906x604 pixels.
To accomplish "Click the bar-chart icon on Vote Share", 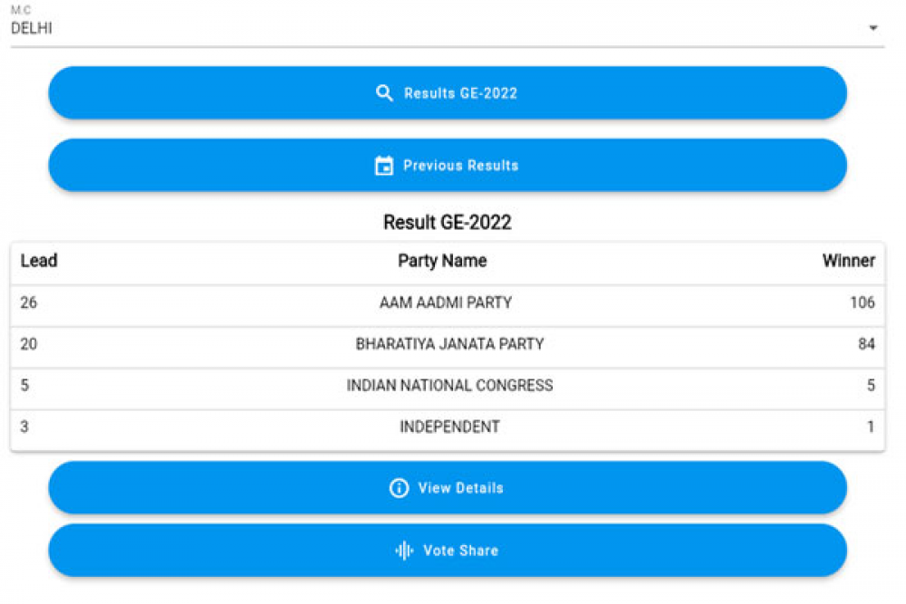I will coord(404,551).
